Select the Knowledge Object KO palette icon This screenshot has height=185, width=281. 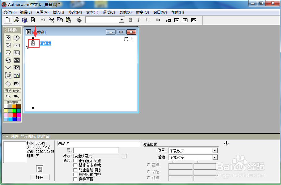pyautogui.click(x=16, y=84)
